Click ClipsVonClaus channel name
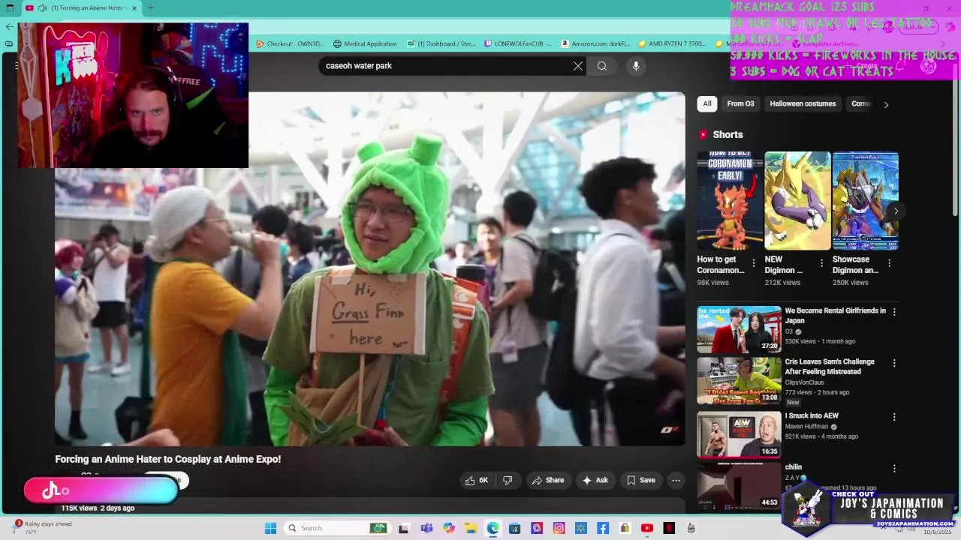This screenshot has width=961, height=540. click(x=804, y=382)
